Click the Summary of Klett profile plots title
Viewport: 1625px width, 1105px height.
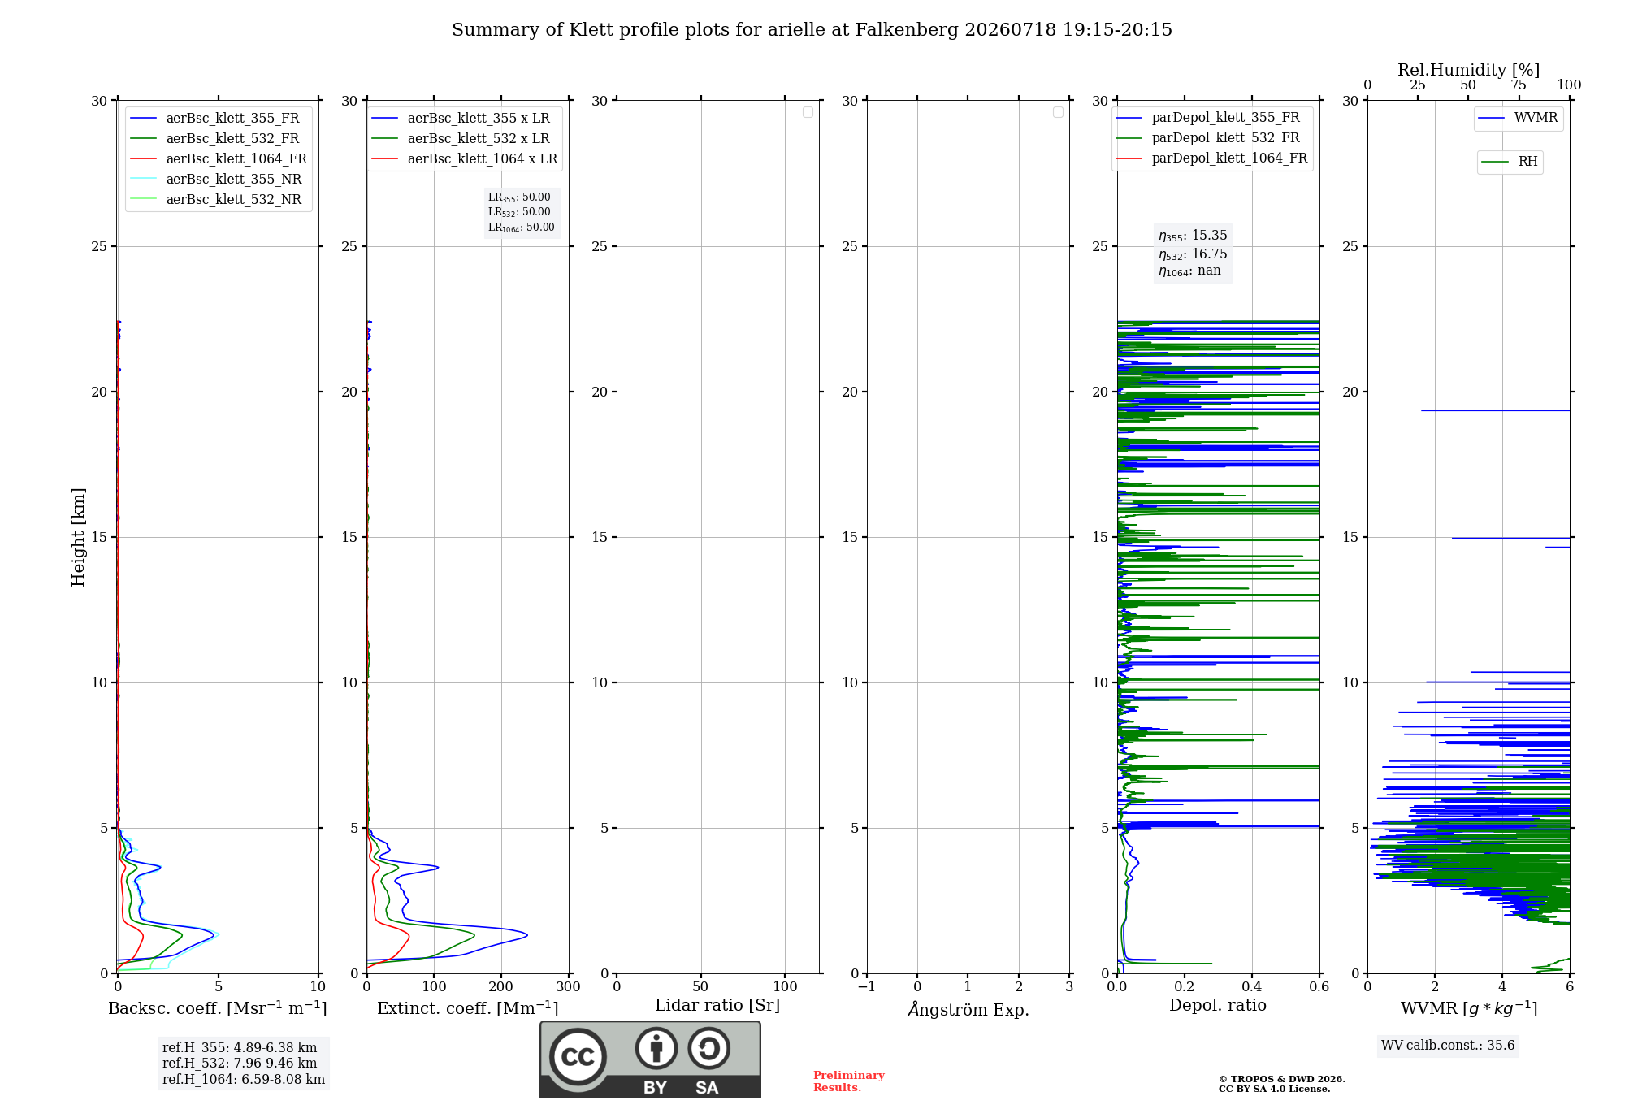coord(812,30)
